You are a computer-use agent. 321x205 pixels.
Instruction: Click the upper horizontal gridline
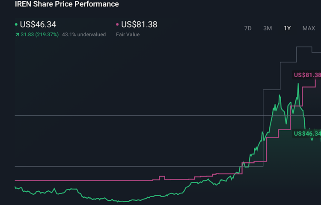(x=128, y=115)
